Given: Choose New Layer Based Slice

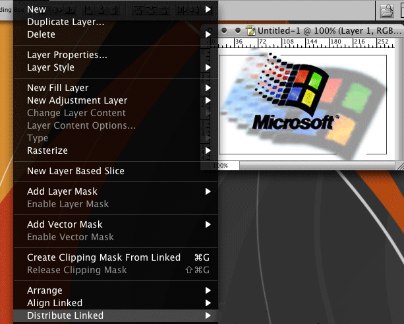Looking at the screenshot, I should [x=115, y=171].
